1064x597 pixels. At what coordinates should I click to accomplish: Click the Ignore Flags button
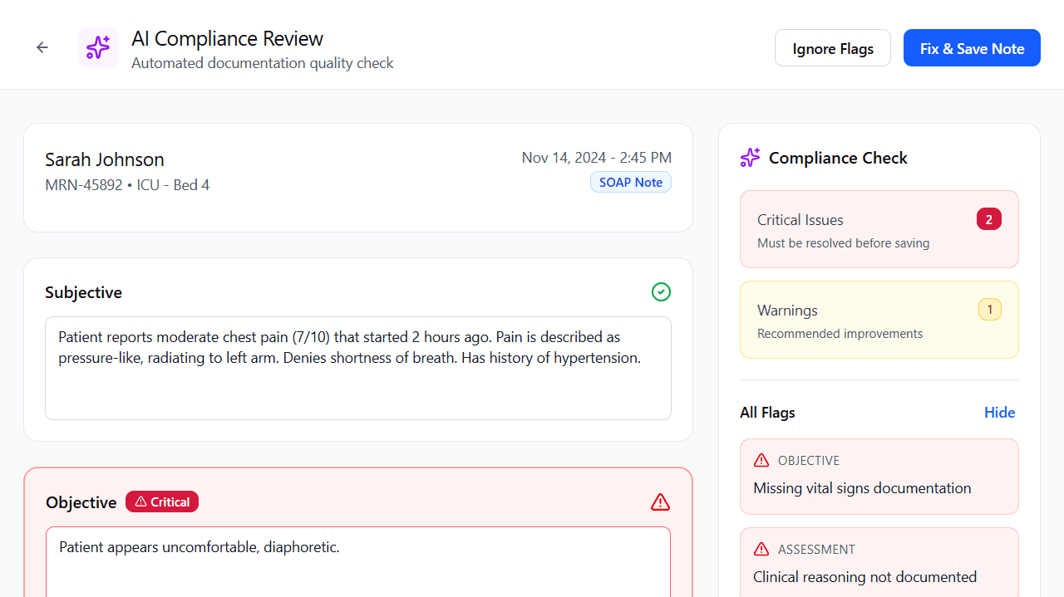[x=833, y=48]
